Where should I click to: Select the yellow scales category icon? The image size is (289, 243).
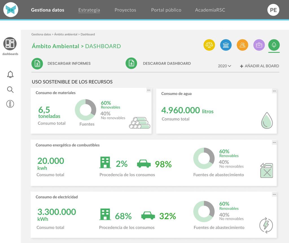coord(209,45)
